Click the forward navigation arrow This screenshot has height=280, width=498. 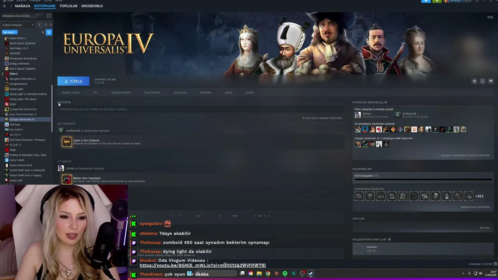point(10,6)
